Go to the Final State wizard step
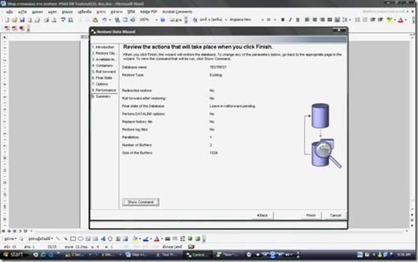 pos(102,78)
